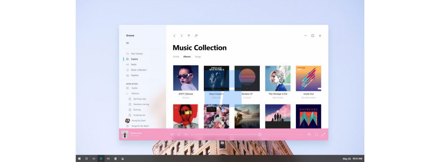Viewport: 440px width, 162px height.
Task: Open the Awake quick access playlist
Action: [x=134, y=88]
